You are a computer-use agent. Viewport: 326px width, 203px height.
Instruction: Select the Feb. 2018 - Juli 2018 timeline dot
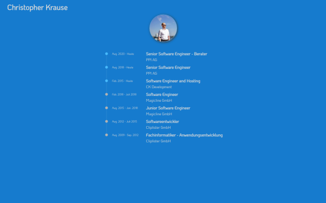106,94
